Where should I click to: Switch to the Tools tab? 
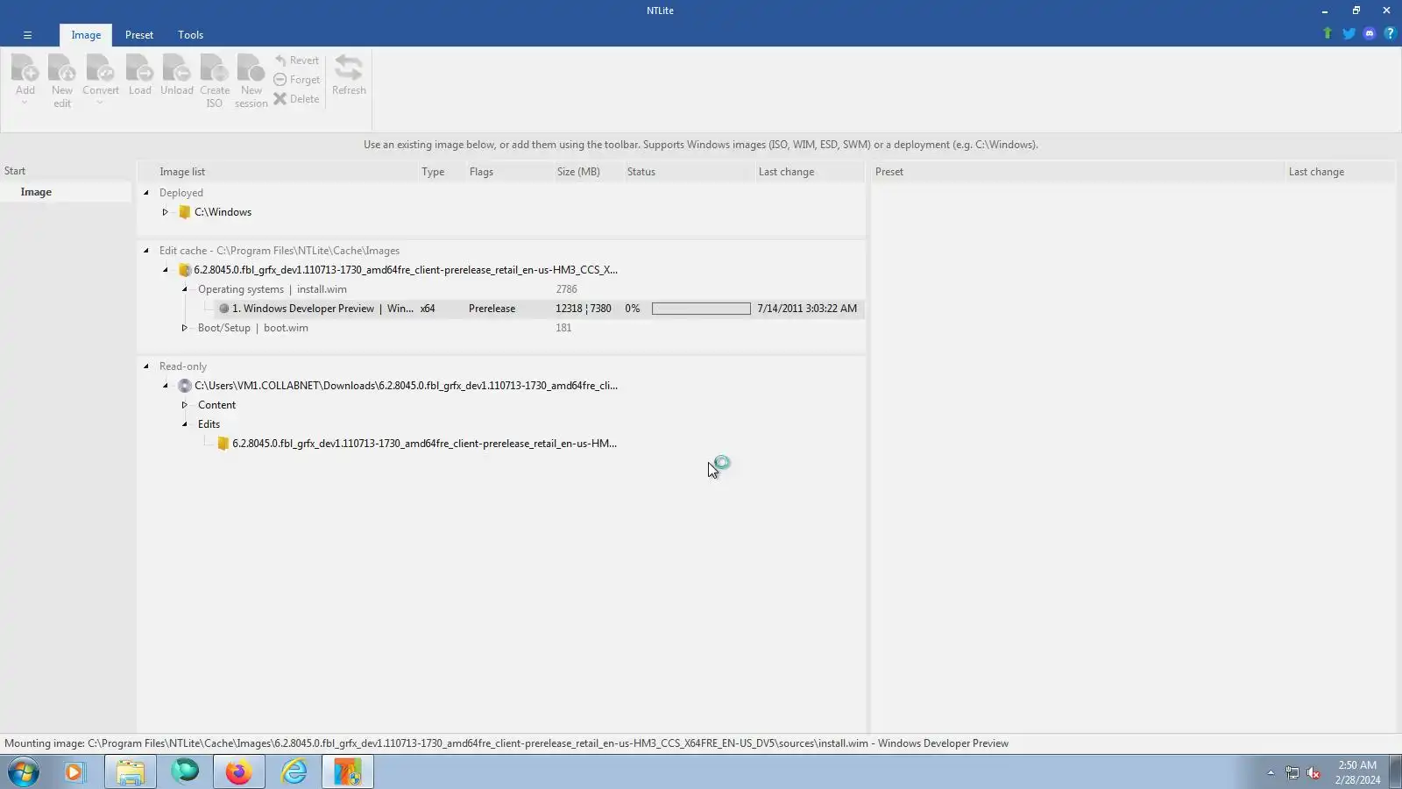pyautogui.click(x=190, y=35)
